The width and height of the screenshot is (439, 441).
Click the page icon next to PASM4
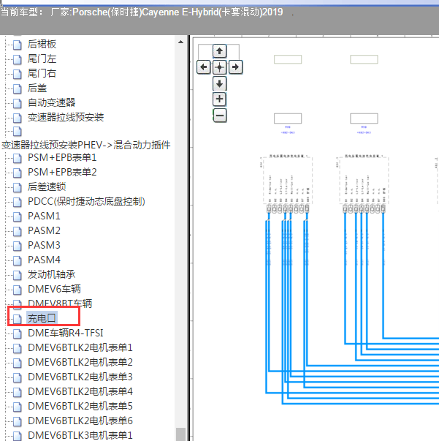[18, 260]
